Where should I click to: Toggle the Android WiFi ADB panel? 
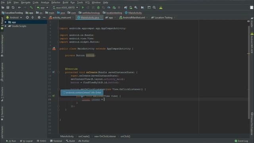click(252, 43)
